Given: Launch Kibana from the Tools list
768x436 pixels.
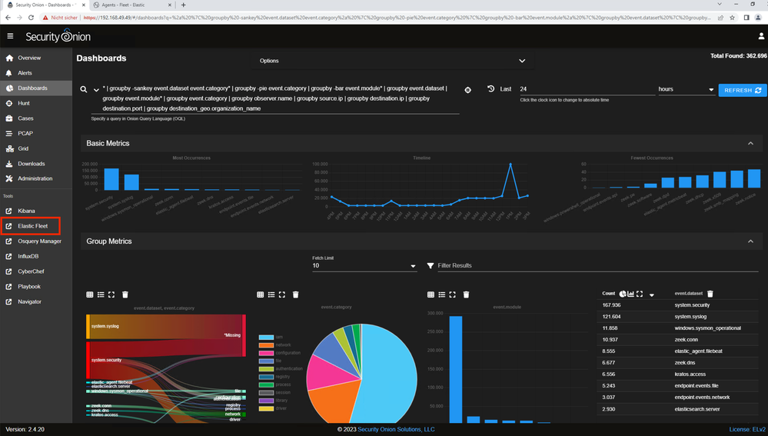Looking at the screenshot, I should (36, 211).
